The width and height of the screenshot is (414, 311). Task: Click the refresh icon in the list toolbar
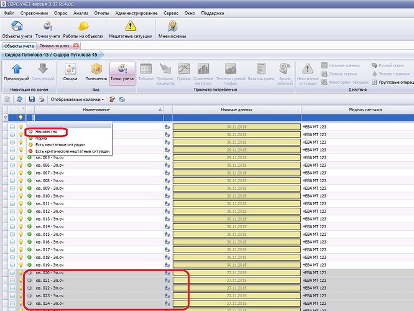(x=19, y=100)
